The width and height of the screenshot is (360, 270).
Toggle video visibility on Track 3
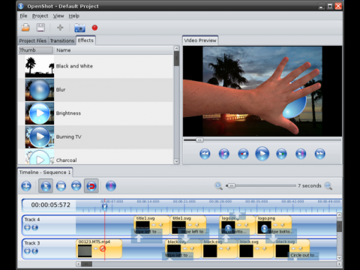pyautogui.click(x=27, y=250)
